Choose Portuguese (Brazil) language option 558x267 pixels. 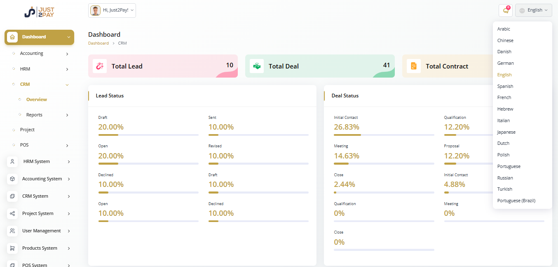(516, 201)
